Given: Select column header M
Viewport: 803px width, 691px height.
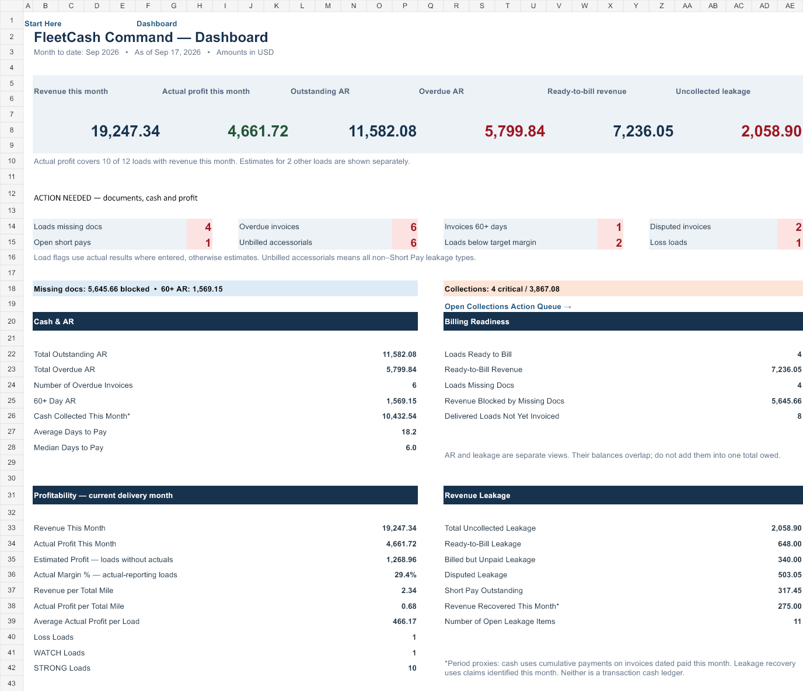Looking at the screenshot, I should (x=328, y=6).
